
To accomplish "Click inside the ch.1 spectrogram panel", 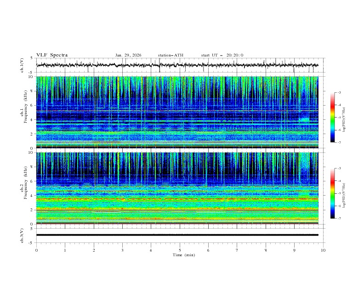I will [179, 112].
